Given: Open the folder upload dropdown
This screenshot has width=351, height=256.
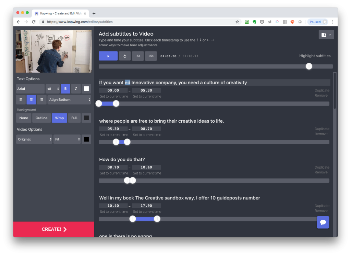Looking at the screenshot, I should 326,35.
